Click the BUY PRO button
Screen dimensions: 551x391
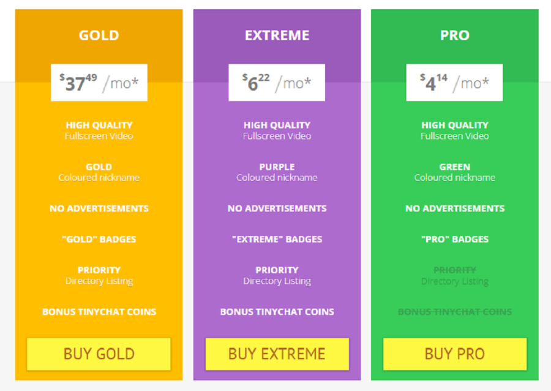[454, 354]
